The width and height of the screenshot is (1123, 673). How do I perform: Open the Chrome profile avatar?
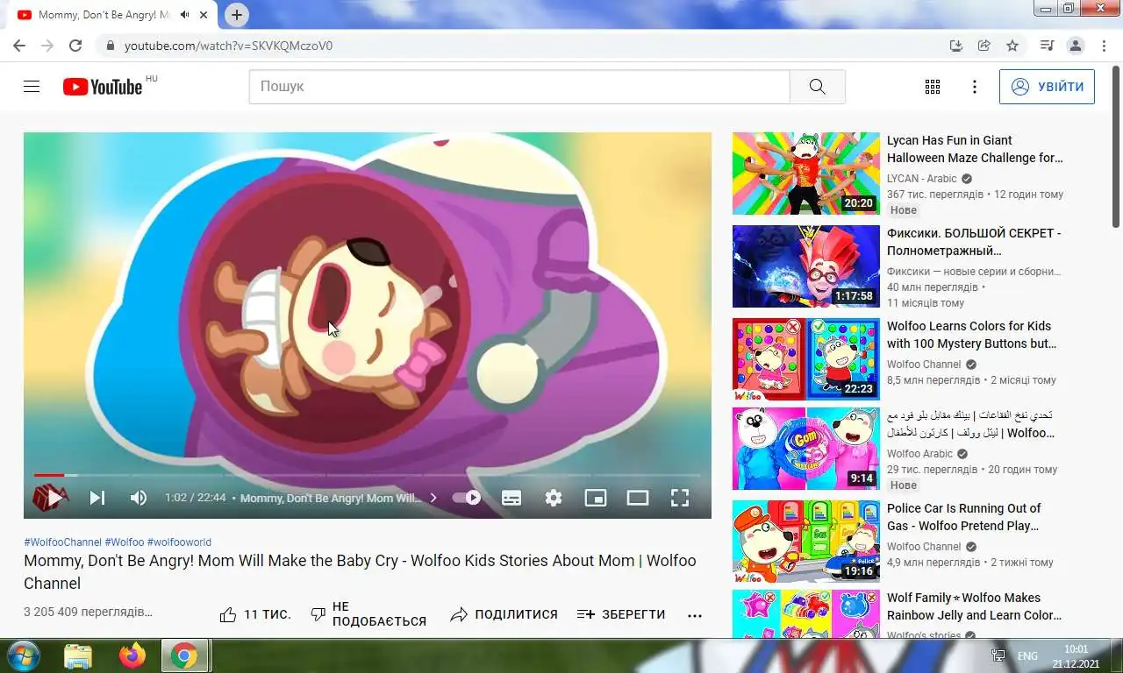point(1075,46)
